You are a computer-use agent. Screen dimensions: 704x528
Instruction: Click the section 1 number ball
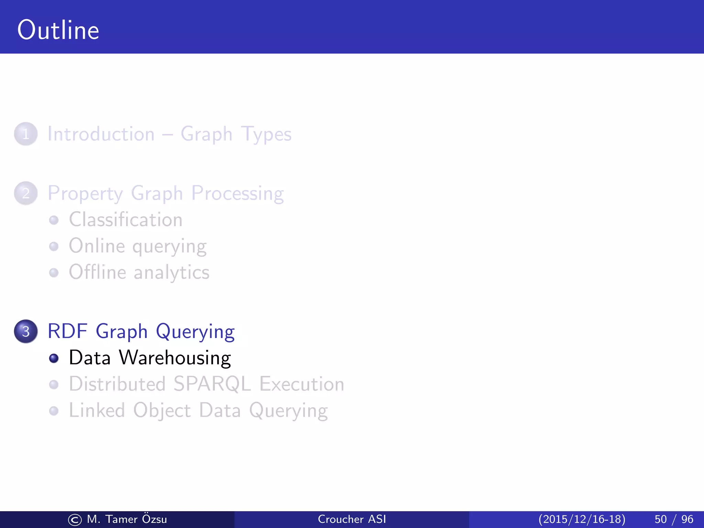pos(26,134)
